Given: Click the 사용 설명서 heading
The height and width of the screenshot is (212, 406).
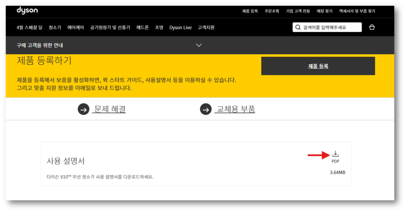Looking at the screenshot, I should point(65,161).
